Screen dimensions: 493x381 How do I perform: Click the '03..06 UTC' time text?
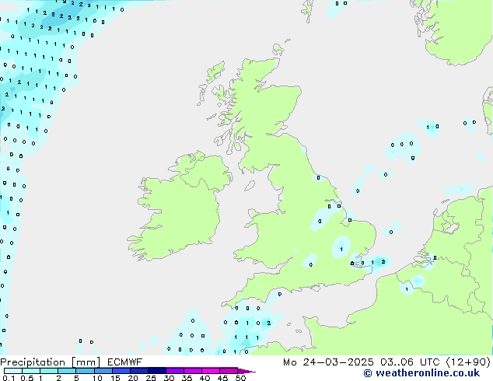pyautogui.click(x=410, y=362)
